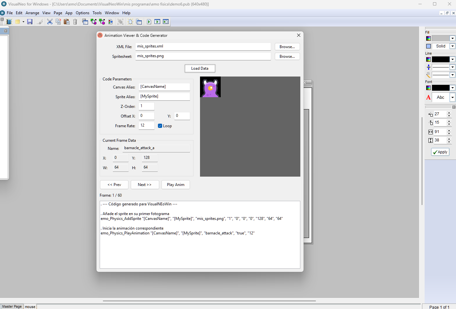The image size is (456, 309).
Task: Pick the grey Fill color swatch
Action: coord(441,38)
